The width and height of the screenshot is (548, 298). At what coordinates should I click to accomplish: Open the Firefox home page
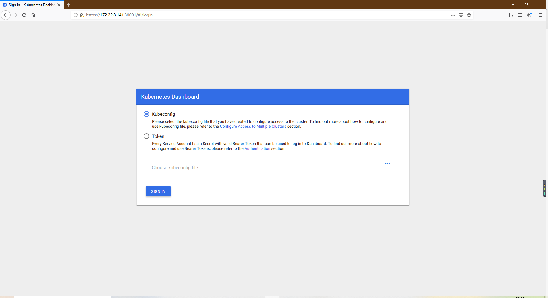click(33, 15)
